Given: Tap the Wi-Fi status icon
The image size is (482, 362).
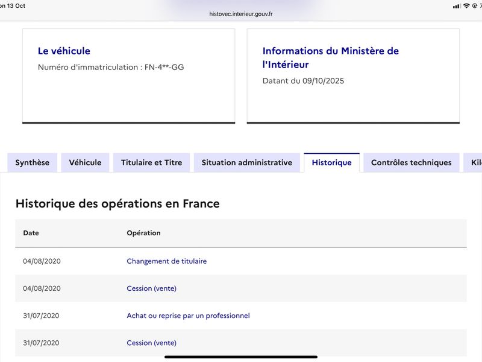Looking at the screenshot, I should click(466, 6).
